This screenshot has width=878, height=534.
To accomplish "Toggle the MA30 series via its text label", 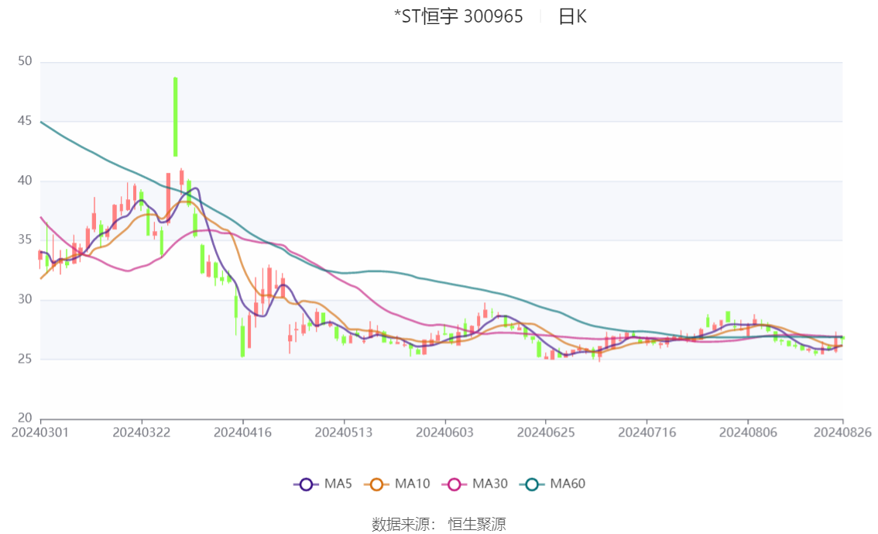I will 490,484.
